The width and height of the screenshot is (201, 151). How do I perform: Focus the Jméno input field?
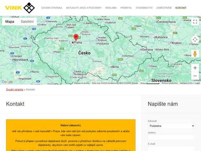pos(171,137)
